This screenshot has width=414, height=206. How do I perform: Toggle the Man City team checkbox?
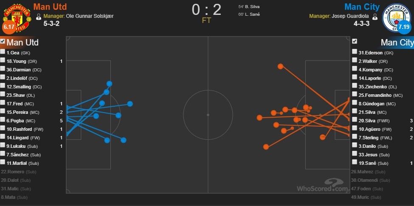pyautogui.click(x=355, y=41)
